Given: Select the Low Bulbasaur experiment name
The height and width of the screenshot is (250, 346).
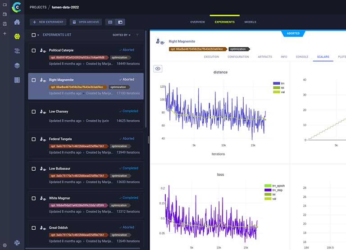Looking at the screenshot, I should pos(59,168).
